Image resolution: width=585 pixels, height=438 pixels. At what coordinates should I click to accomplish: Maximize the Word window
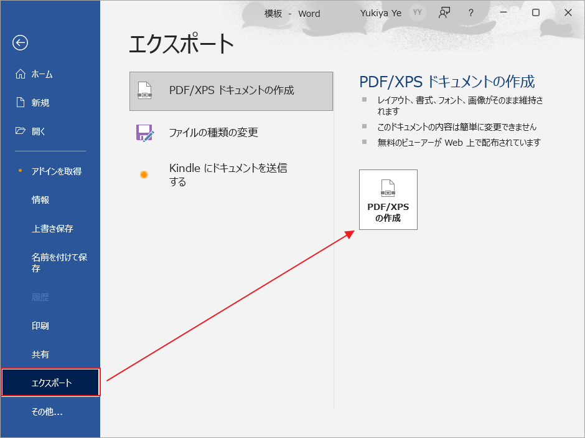(536, 12)
